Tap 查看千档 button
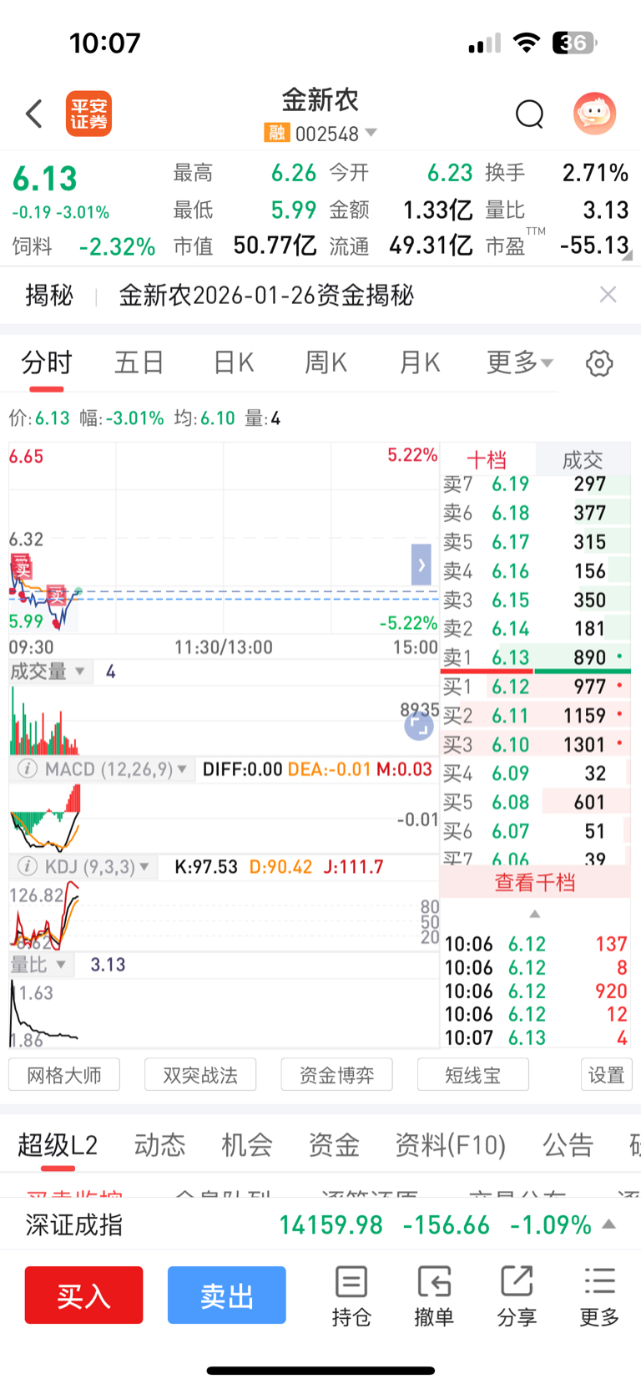Screen dimensions: 641x1389 pos(535,882)
